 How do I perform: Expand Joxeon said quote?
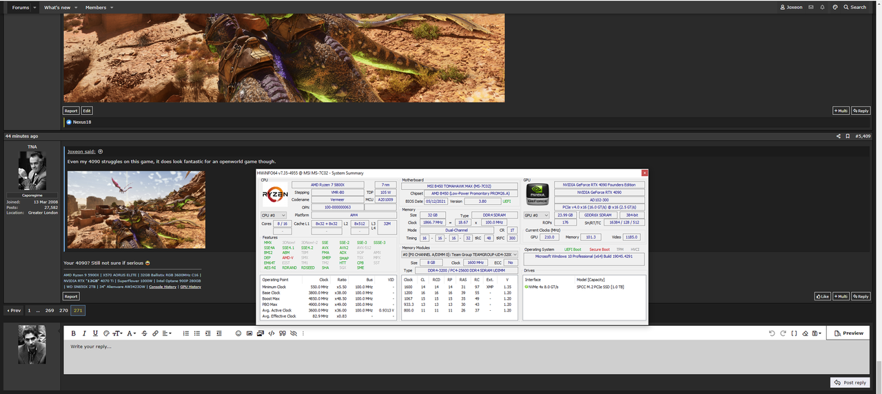click(100, 151)
